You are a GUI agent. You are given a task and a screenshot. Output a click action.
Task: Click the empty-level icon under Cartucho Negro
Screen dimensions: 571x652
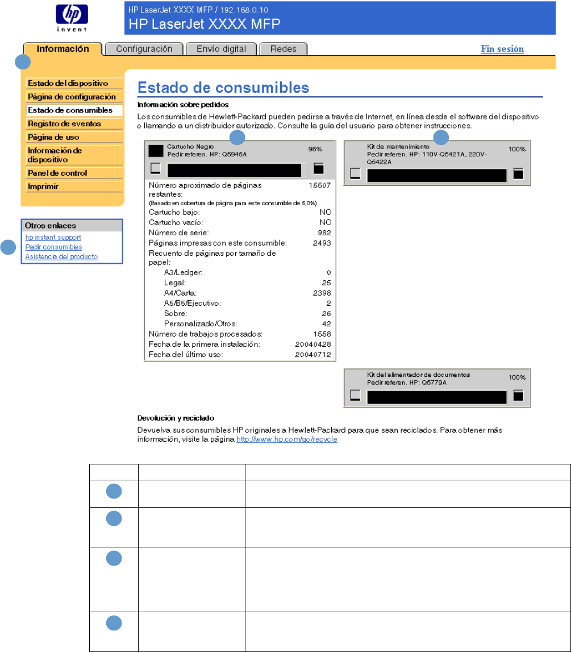[156, 168]
